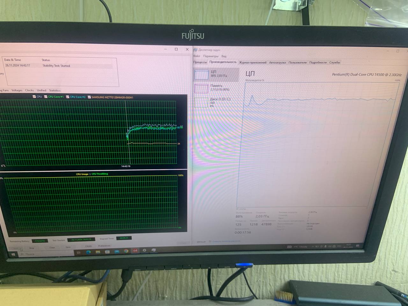Open the Settings gear icon in taskbar
The height and width of the screenshot is (306, 408).
pos(144,250)
